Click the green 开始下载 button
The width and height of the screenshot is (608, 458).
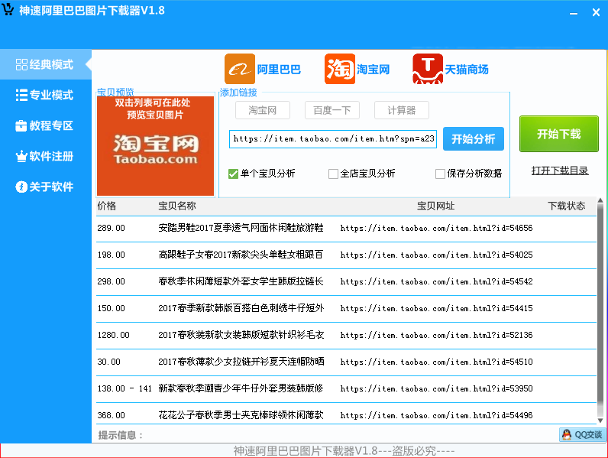[559, 134]
